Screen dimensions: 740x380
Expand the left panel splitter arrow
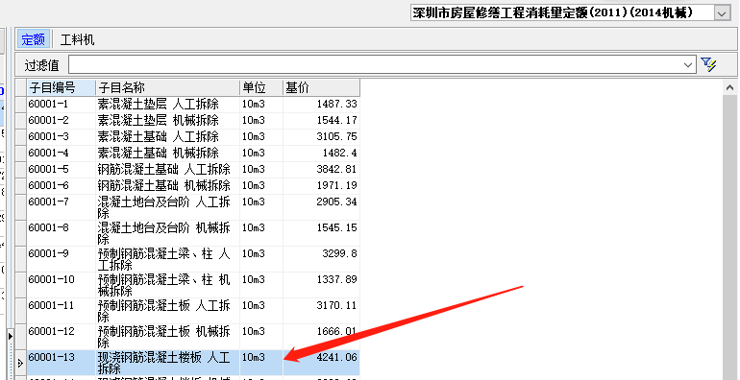(x=11, y=336)
